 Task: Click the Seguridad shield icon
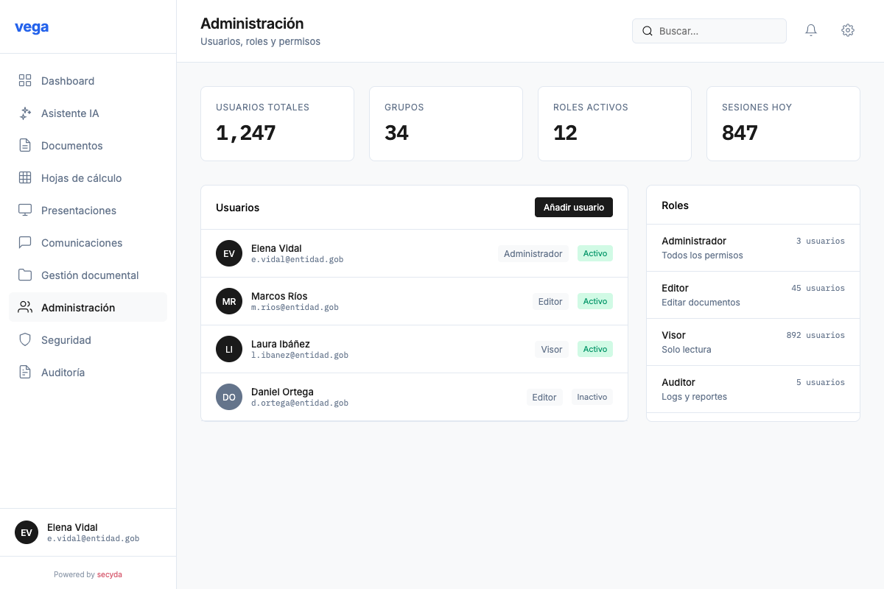(x=25, y=339)
